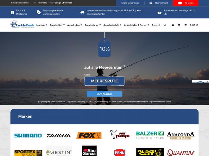The image size is (209, 156).
Task: Click the 10% discount tag on banner
Action: tap(104, 48)
